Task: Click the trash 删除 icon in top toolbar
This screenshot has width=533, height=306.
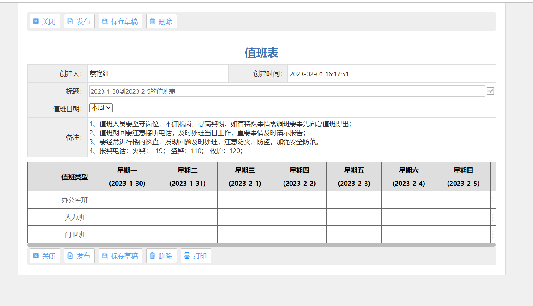Action: [x=152, y=21]
